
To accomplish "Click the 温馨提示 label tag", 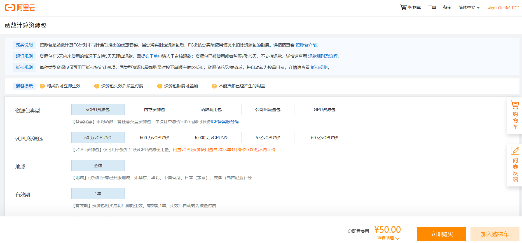I will (x=24, y=86).
